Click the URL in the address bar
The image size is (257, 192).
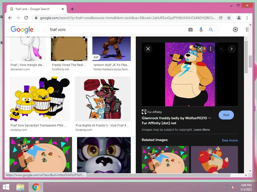coord(128,18)
